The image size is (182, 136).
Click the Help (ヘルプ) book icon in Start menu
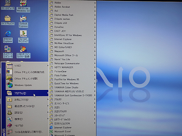(x=10, y=126)
